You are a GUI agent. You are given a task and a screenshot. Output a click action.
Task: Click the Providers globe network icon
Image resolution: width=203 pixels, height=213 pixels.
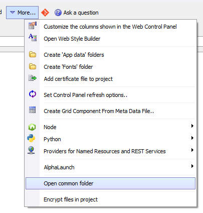click(31, 150)
